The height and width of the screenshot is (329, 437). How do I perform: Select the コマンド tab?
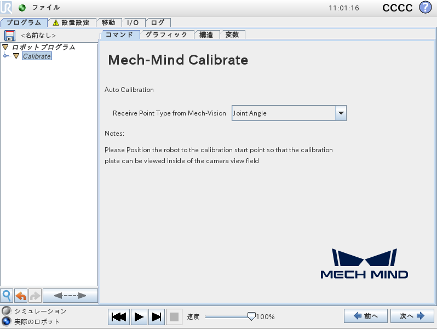click(x=119, y=35)
